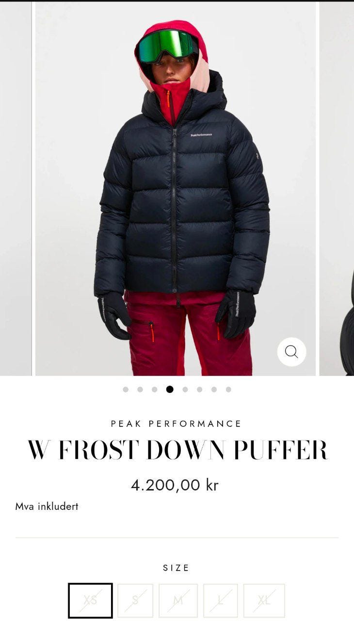
Task: Open the Peak Performance brand link
Action: (x=177, y=424)
